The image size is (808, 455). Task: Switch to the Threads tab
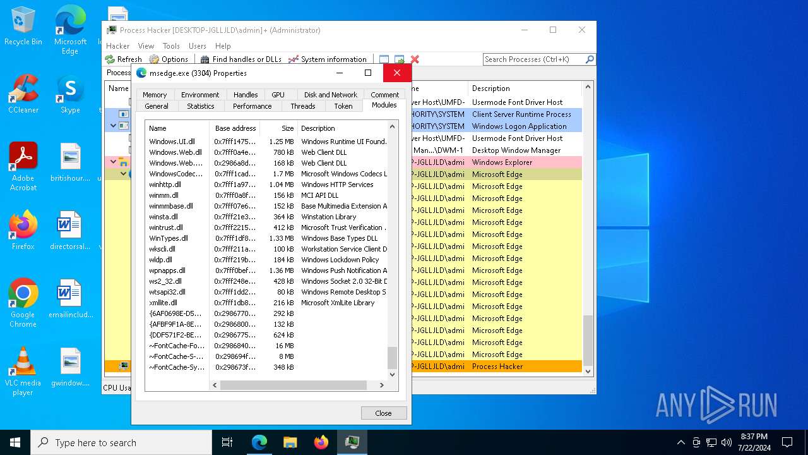303,106
